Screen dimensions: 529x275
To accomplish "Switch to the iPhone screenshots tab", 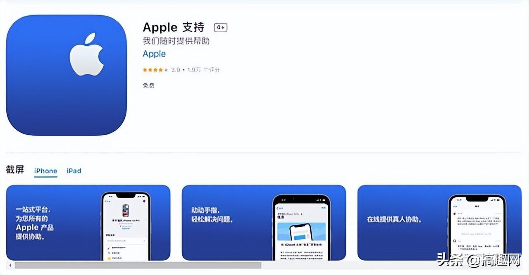I will point(45,171).
